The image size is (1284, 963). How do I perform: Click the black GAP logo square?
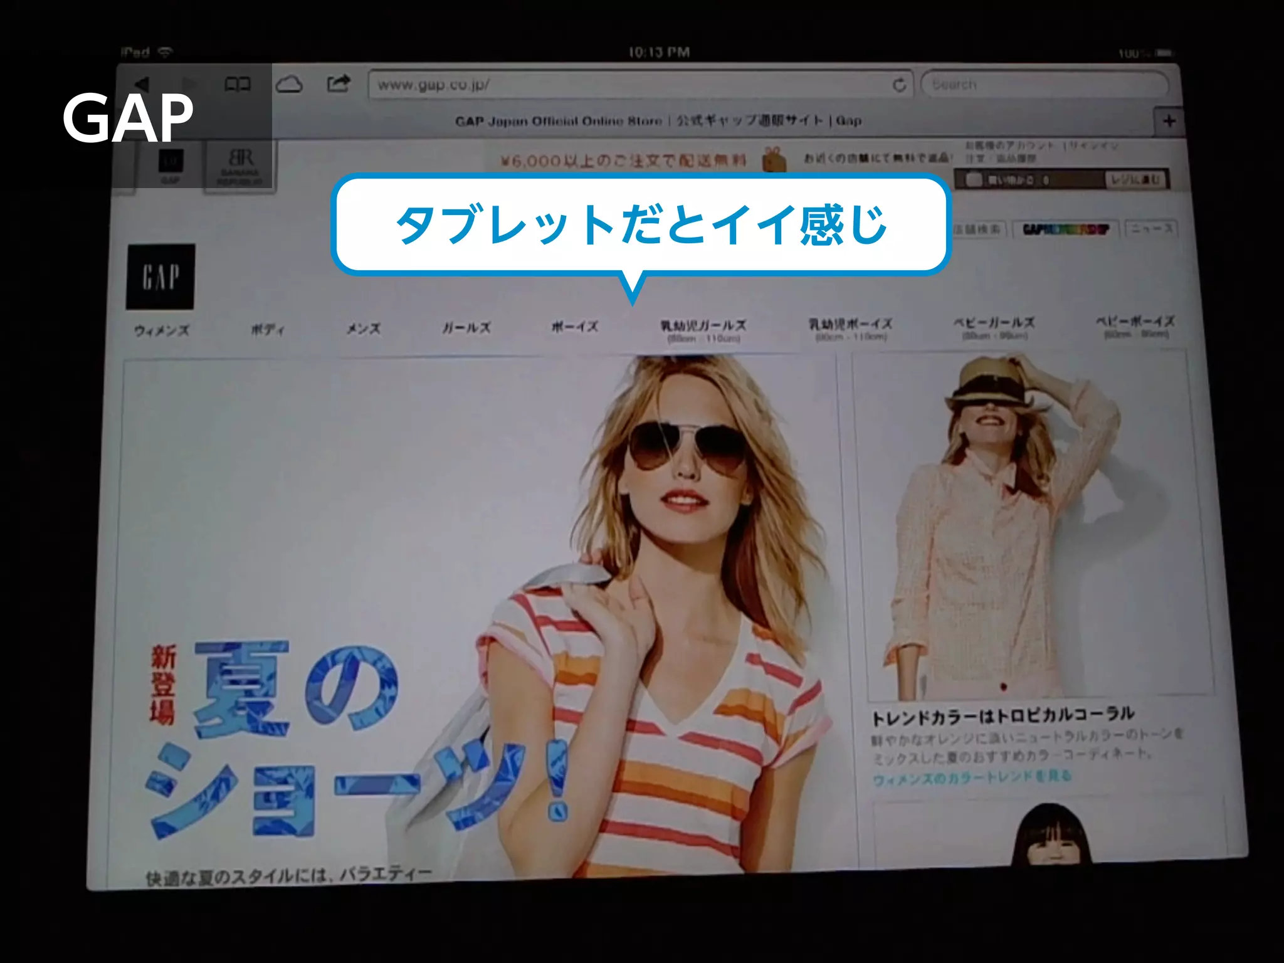160,276
